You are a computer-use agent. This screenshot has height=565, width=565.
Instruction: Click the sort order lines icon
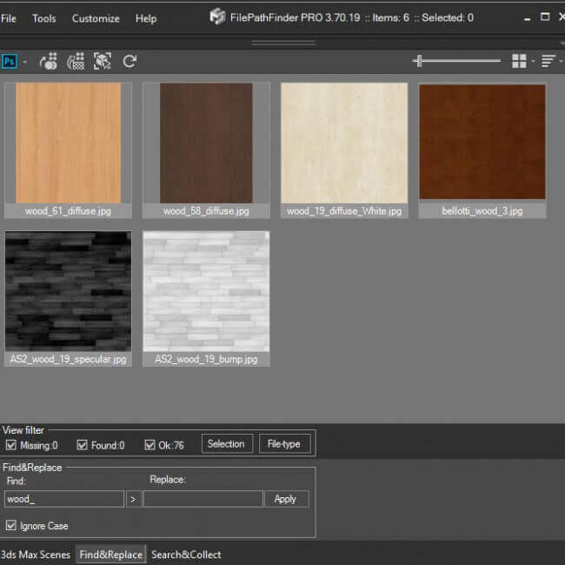tap(548, 61)
